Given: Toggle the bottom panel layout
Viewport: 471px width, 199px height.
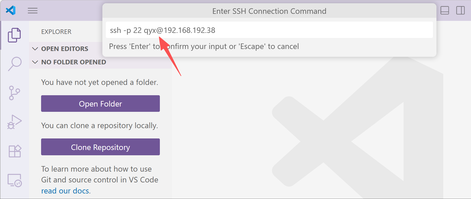Looking at the screenshot, I should [445, 11].
